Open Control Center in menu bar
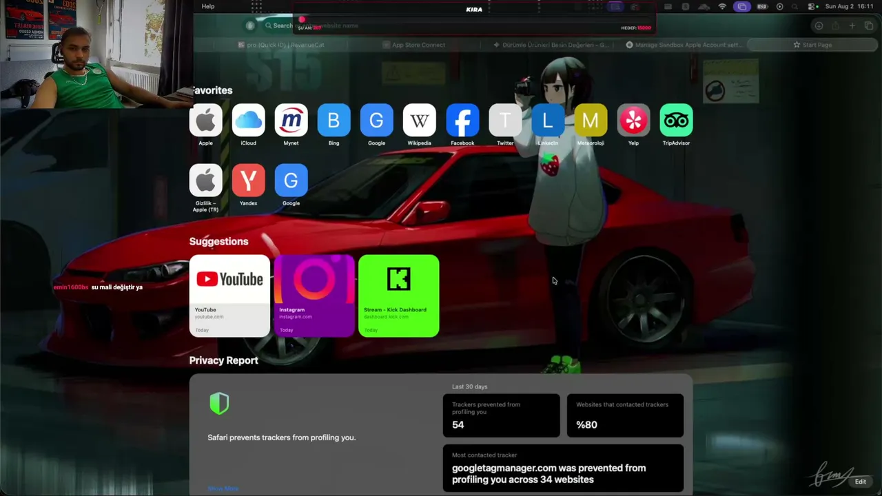 click(812, 6)
